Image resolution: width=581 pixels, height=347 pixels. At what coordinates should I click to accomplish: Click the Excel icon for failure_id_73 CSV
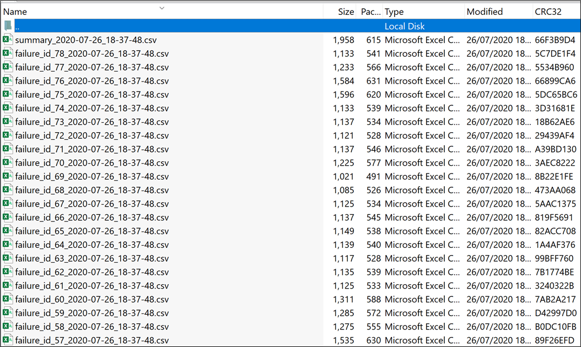[x=8, y=122]
